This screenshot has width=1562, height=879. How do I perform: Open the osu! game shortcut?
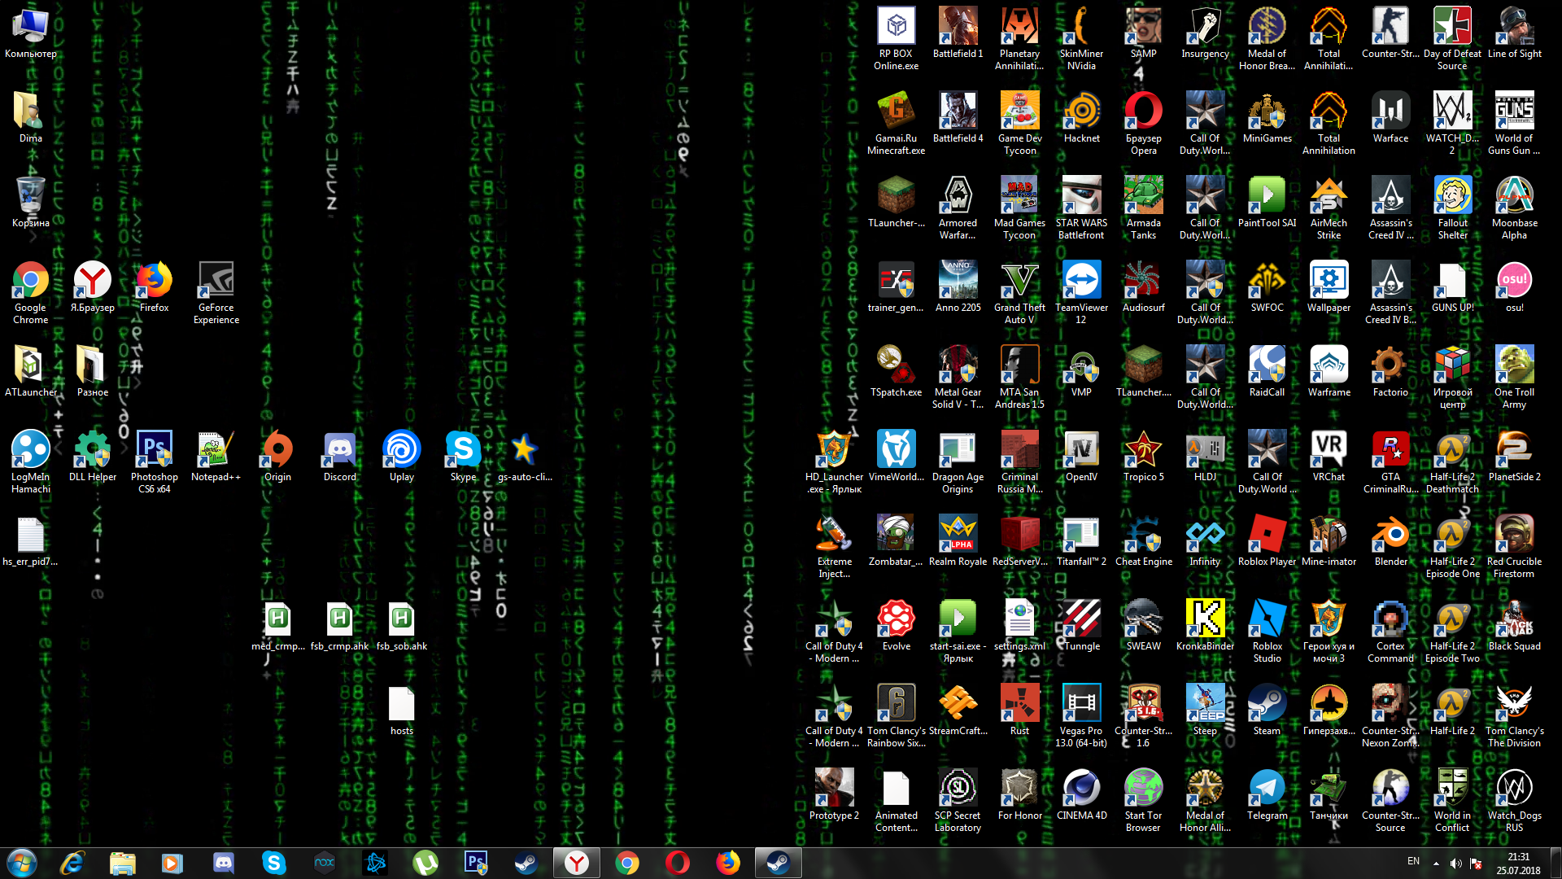[1515, 286]
